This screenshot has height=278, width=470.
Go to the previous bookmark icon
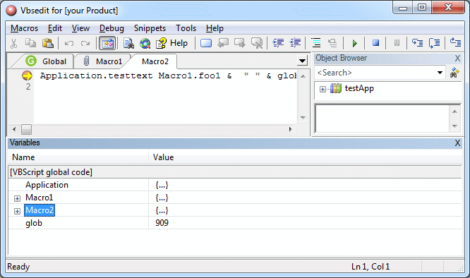coord(223,43)
